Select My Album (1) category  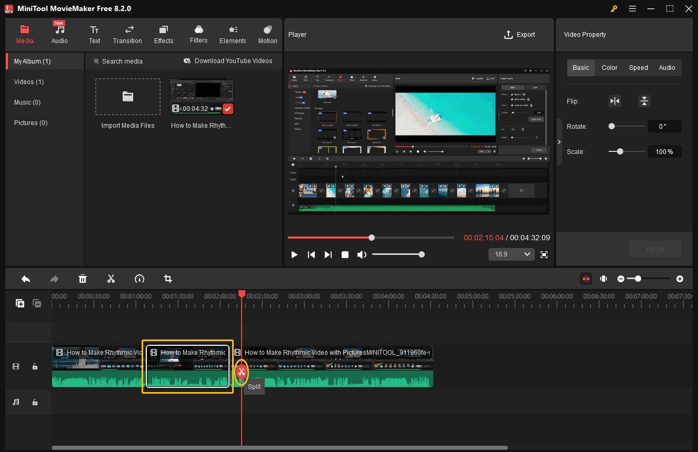click(45, 61)
